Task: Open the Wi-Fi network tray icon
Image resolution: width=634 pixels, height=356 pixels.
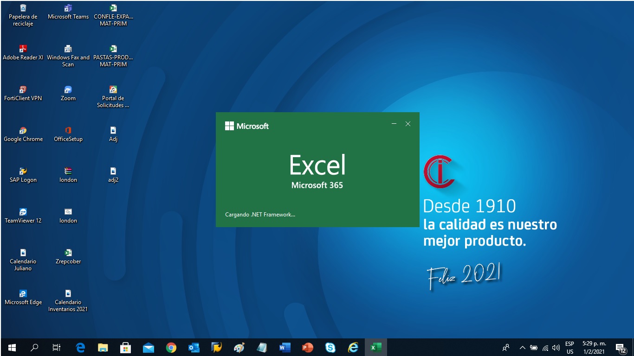Action: [x=545, y=348]
